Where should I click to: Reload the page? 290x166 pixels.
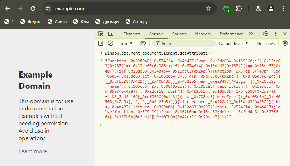[x=33, y=8]
